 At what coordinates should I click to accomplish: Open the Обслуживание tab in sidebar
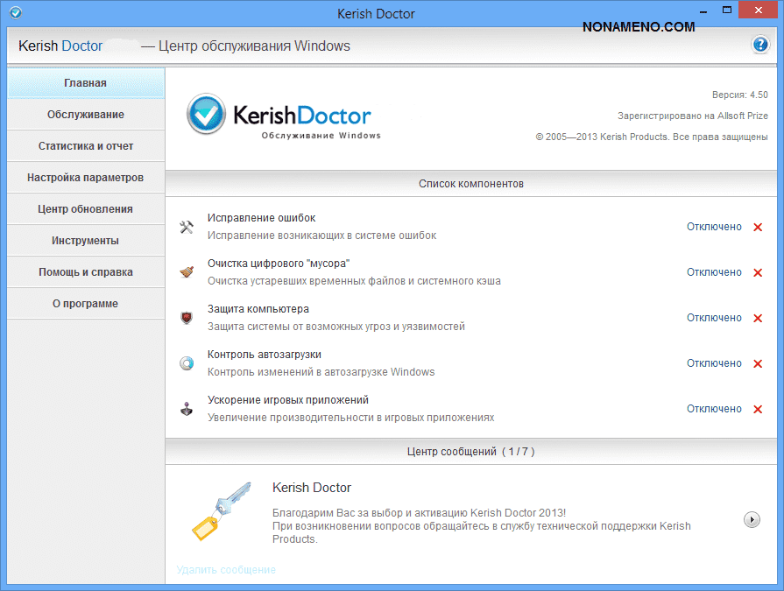(x=85, y=115)
